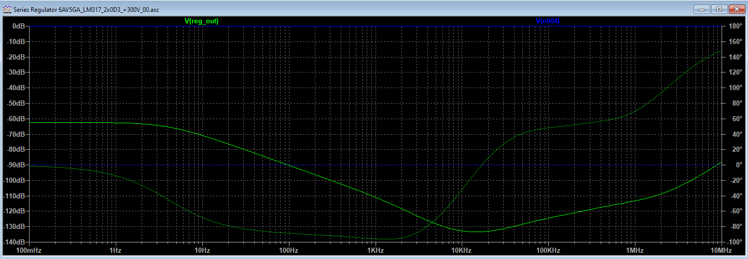This screenshot has width=748, height=259.
Task: Click the LTspice window title bar icon
Action: point(6,9)
